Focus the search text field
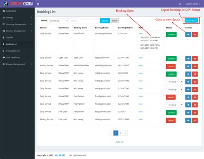The width and height of the screenshot is (204, 159). point(83,21)
